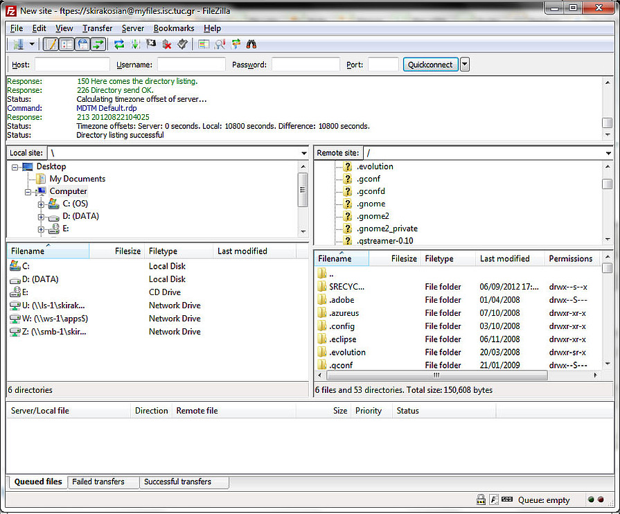Click the Refresh file lists icon
Screen dimensions: 620x514
coord(119,44)
